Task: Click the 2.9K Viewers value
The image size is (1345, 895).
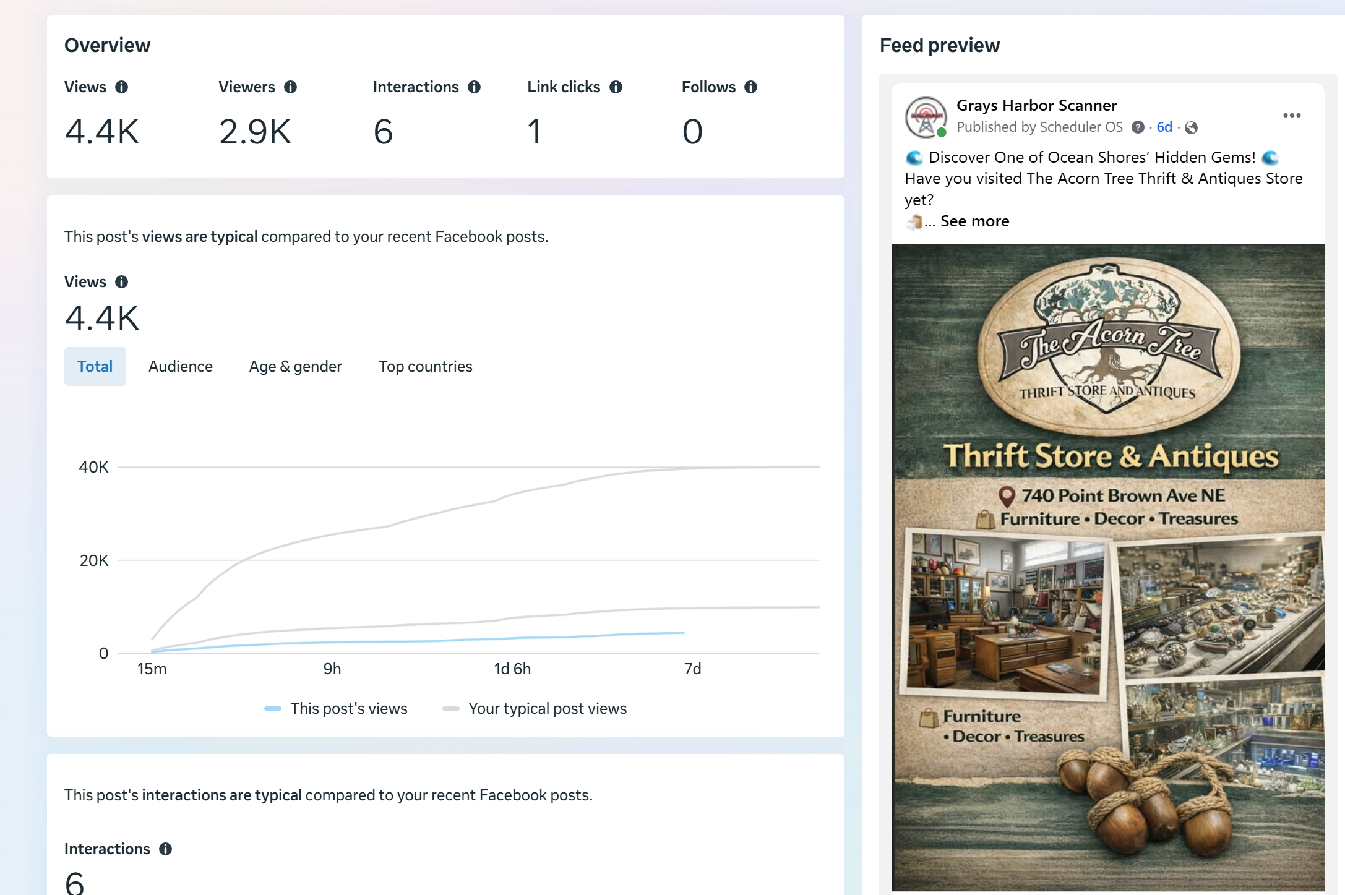Action: (255, 132)
